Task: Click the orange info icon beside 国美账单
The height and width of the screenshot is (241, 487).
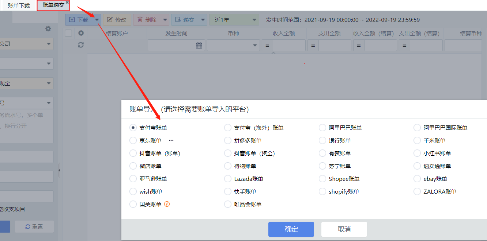Action: (x=167, y=204)
